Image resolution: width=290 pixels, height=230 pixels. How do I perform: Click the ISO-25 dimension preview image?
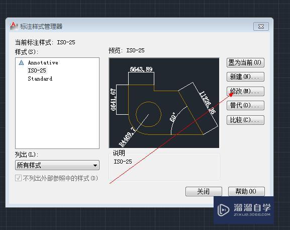164,103
